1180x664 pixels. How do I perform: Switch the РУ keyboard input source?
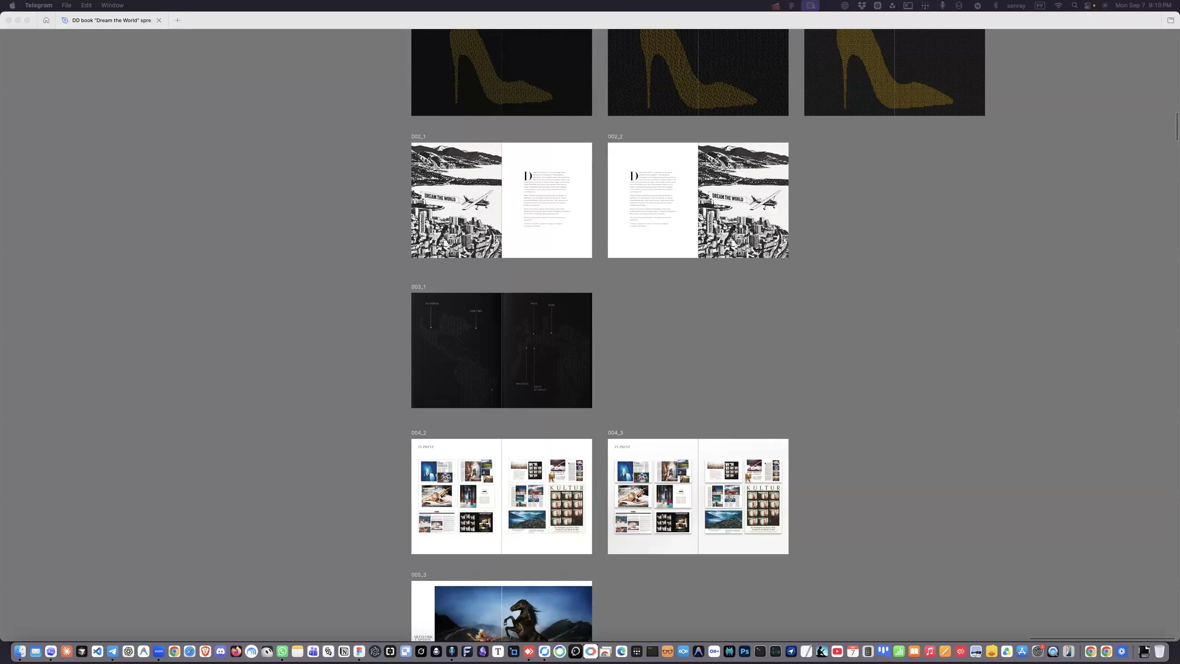click(1040, 6)
